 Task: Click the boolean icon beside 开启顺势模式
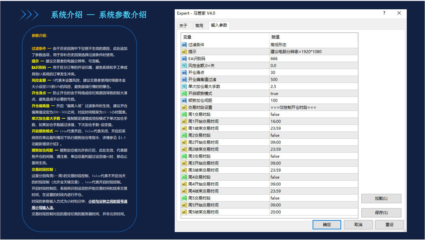click(184, 93)
